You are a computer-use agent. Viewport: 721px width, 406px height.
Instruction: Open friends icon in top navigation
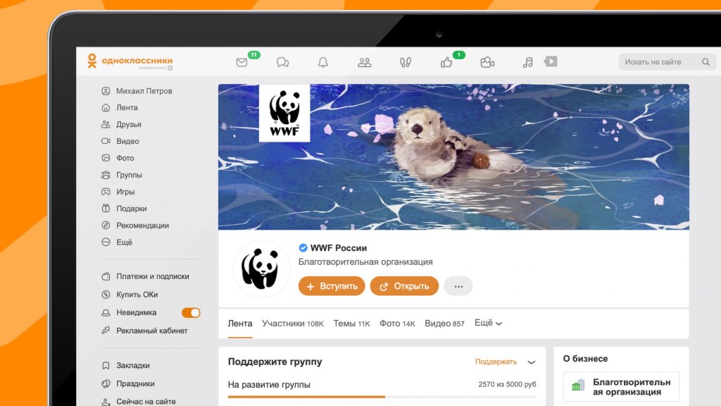(x=364, y=62)
